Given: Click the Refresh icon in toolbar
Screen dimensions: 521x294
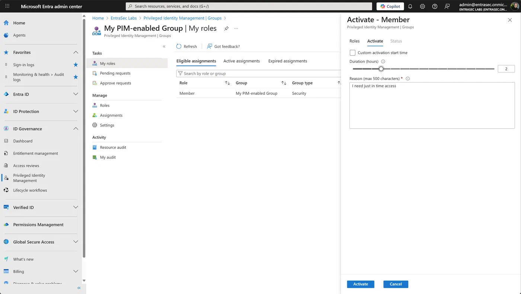Looking at the screenshot, I should 179,46.
